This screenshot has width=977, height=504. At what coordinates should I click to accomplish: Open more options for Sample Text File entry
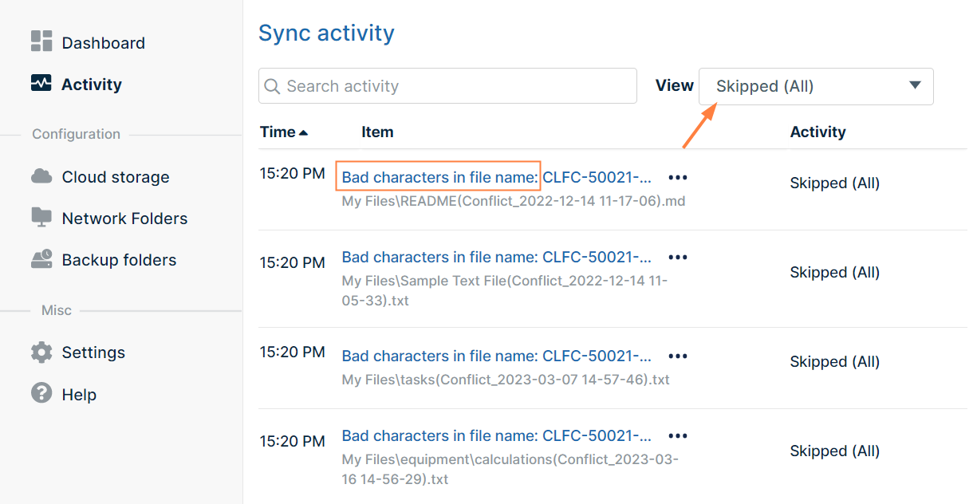coord(678,258)
